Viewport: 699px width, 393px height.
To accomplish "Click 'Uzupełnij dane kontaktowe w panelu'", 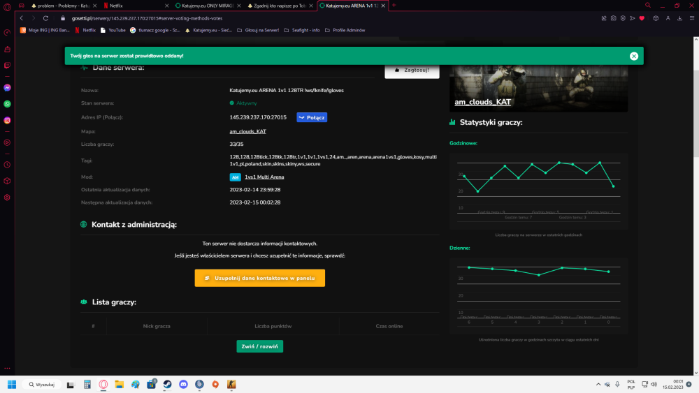I will pyautogui.click(x=259, y=278).
